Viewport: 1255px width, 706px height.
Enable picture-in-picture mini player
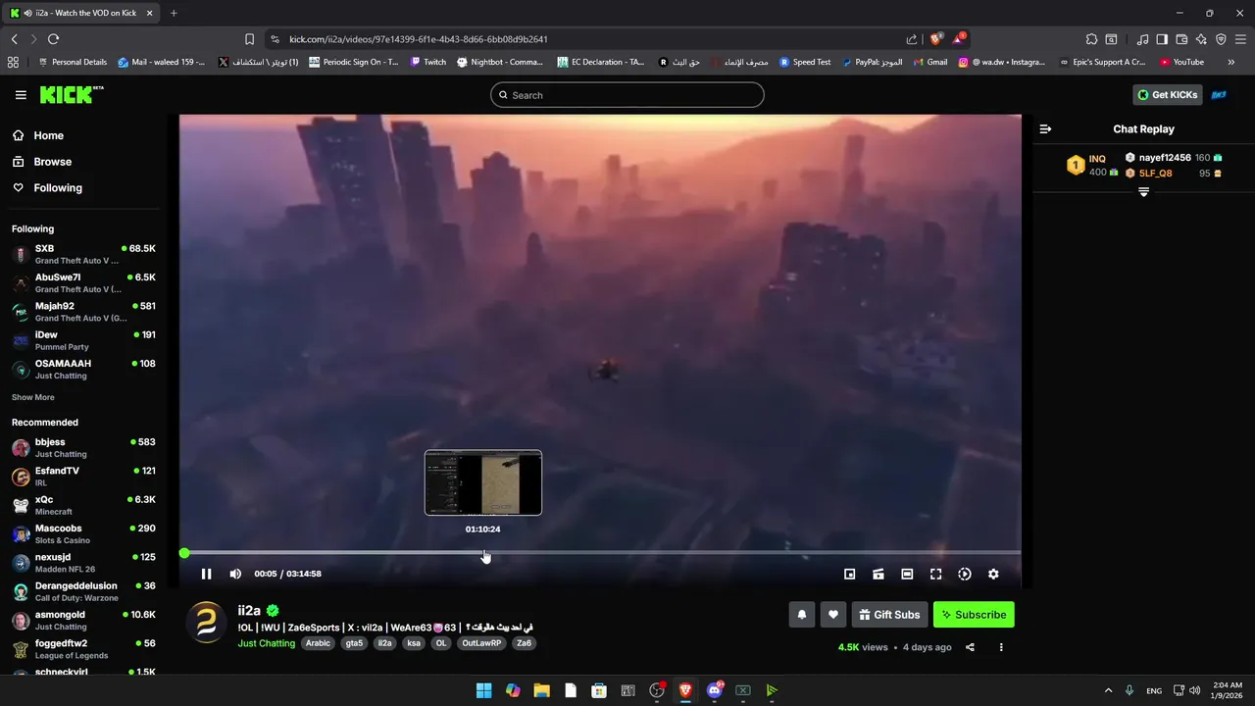(850, 574)
